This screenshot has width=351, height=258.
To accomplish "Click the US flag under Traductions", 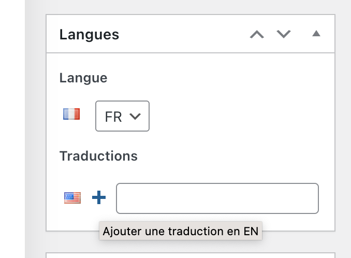I will click(72, 197).
